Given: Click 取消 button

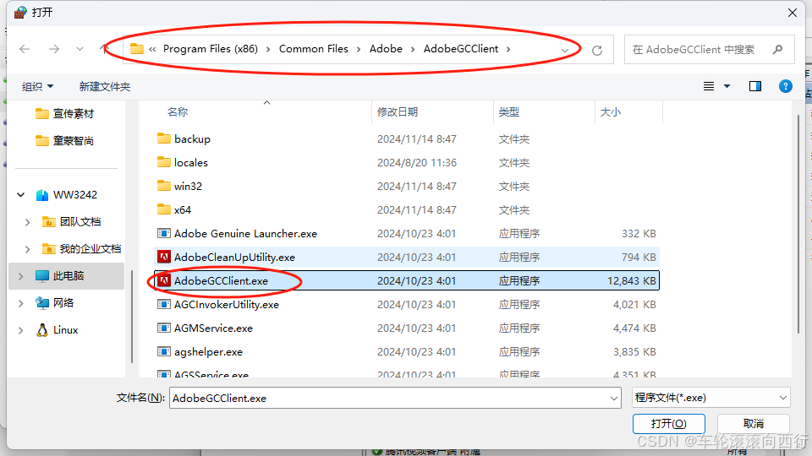Looking at the screenshot, I should 754,424.
